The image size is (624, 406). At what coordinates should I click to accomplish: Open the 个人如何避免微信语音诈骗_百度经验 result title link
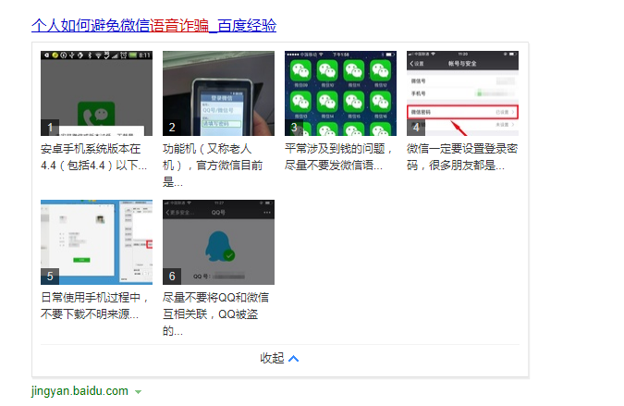(153, 26)
